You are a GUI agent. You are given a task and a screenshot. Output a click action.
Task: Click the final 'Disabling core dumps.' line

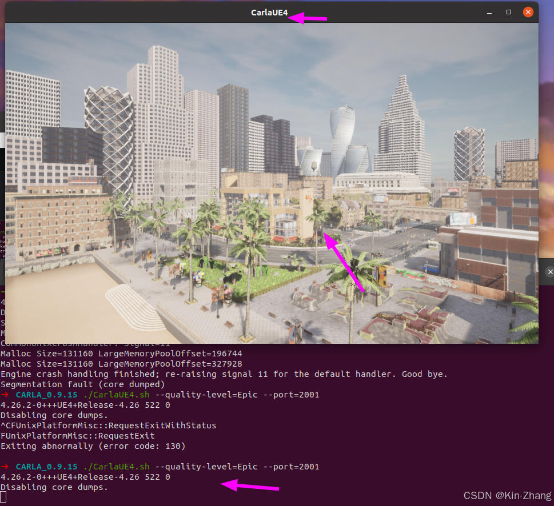[54, 487]
